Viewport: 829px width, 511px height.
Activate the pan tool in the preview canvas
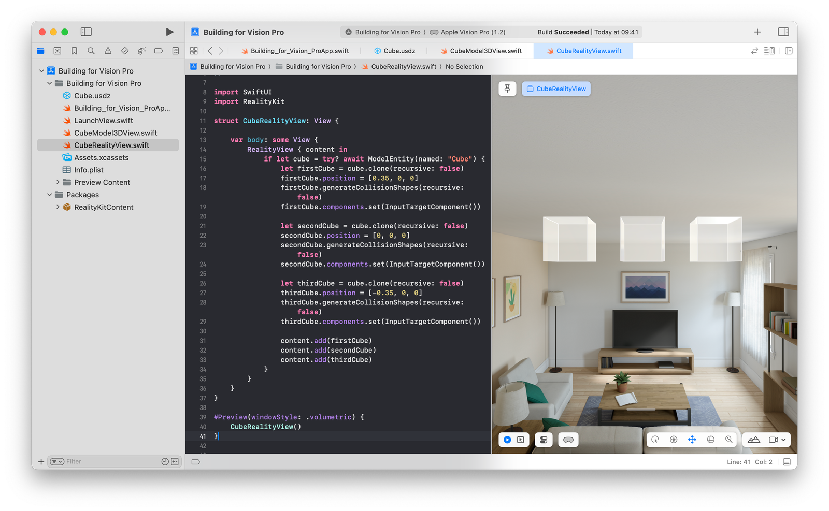(692, 439)
